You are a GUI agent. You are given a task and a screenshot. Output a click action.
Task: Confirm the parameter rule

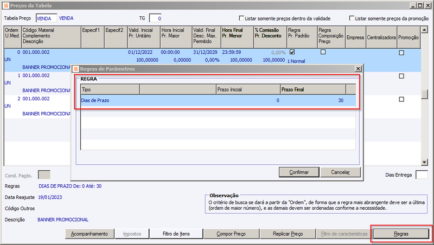tap(299, 172)
